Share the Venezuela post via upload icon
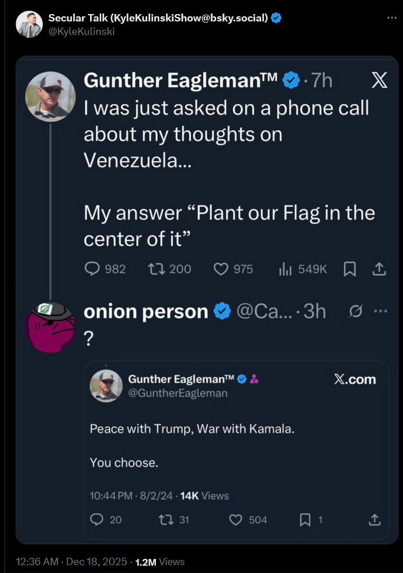Viewport: 403px width, 573px height. tap(379, 270)
